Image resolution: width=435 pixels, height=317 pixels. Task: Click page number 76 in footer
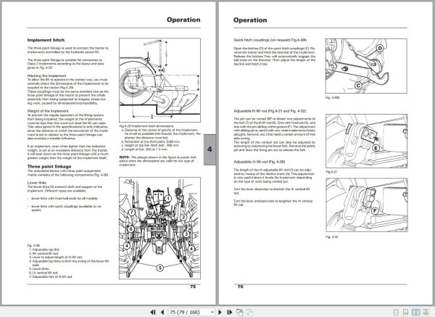(240, 287)
